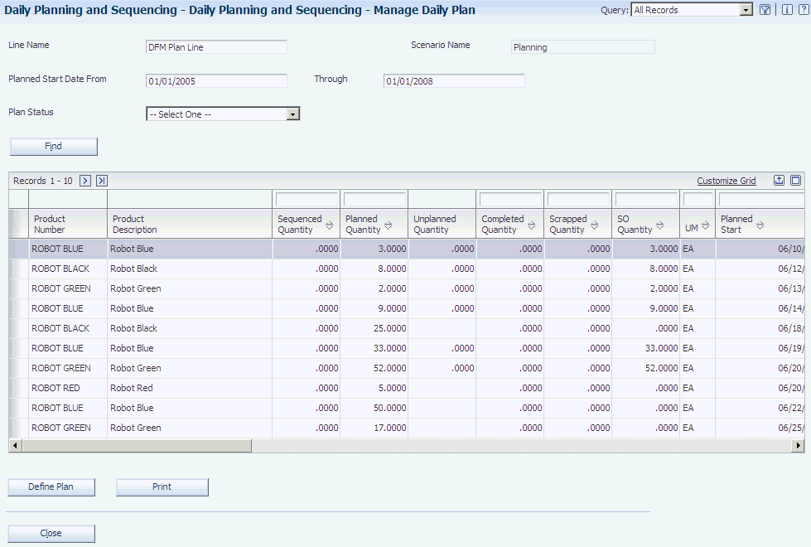This screenshot has height=547, width=811.
Task: Click the horizontal scrollbar right arrow
Action: click(x=798, y=446)
